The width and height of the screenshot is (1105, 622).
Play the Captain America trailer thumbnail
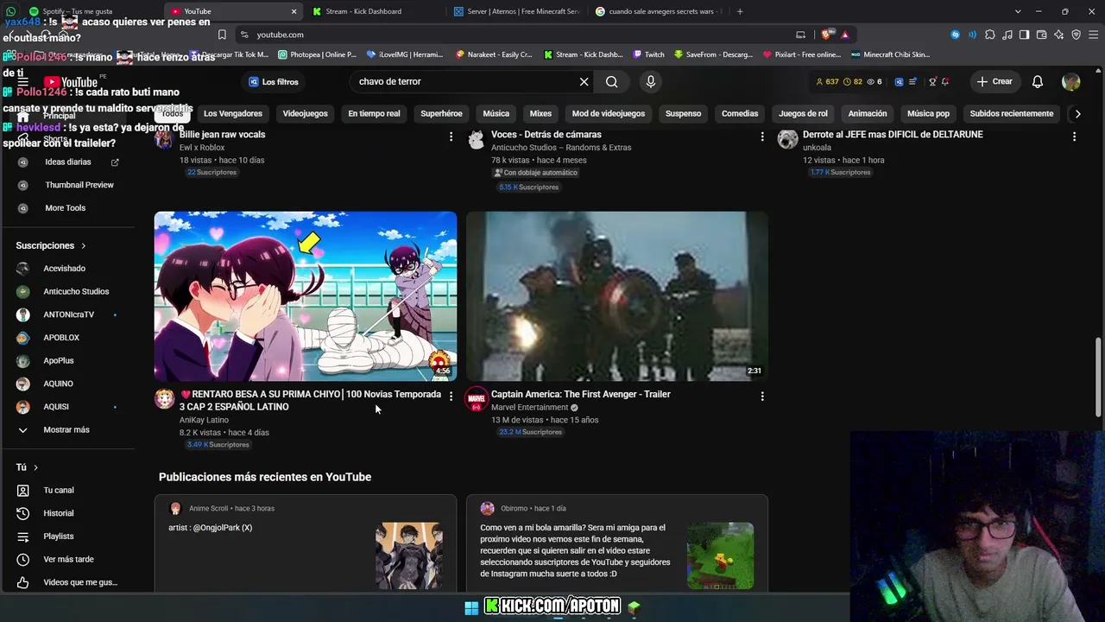(x=617, y=296)
